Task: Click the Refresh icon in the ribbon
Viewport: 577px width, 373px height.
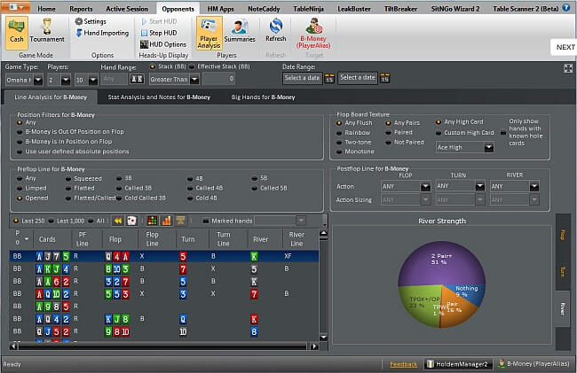Action: tap(276, 30)
